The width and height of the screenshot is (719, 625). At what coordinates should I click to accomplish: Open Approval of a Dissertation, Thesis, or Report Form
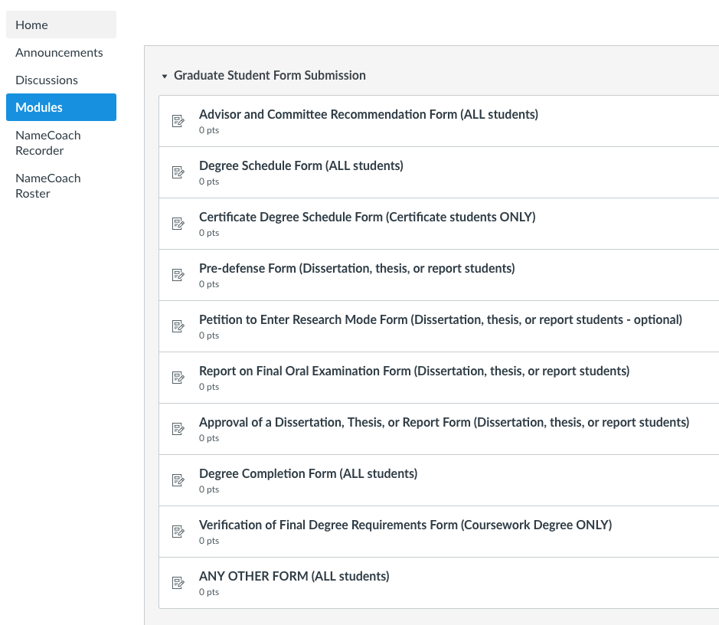[444, 422]
